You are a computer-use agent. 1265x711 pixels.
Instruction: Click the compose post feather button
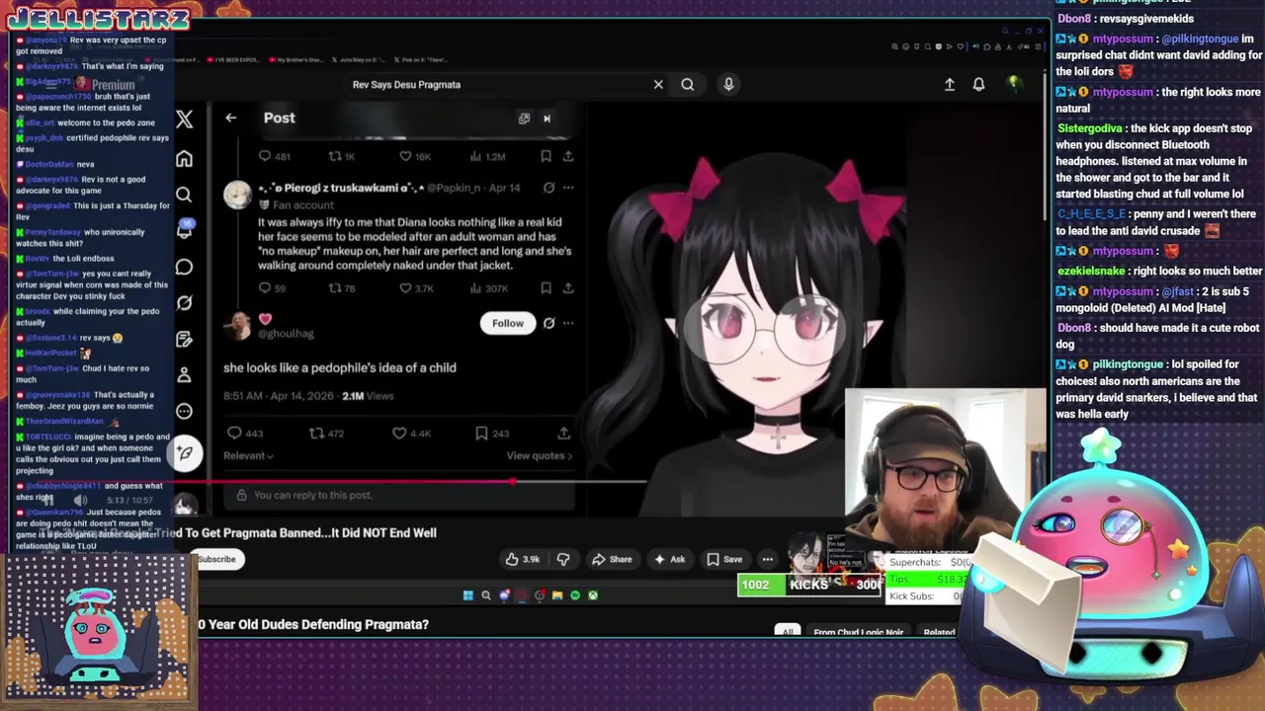coord(184,453)
